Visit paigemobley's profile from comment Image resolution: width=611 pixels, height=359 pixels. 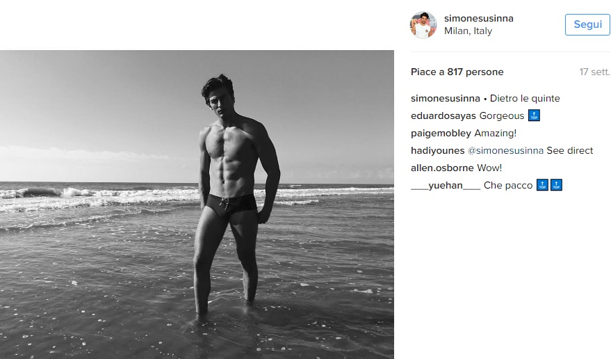point(441,133)
